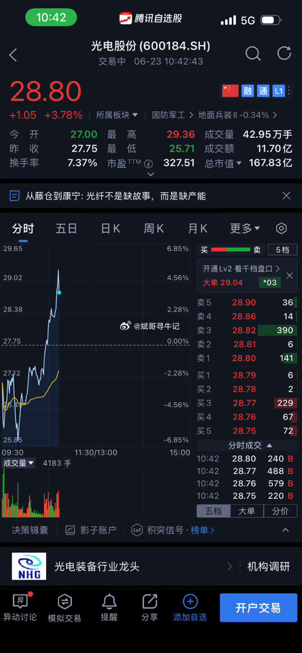Select the 卖1 28.80 order row
Viewport: 302px width, 653px height.
coord(247,358)
